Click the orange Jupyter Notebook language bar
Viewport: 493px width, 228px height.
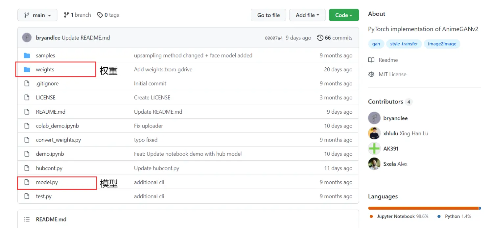[423, 208]
